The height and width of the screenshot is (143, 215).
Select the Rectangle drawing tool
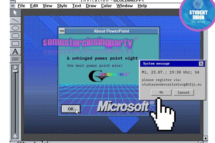pos(15,44)
